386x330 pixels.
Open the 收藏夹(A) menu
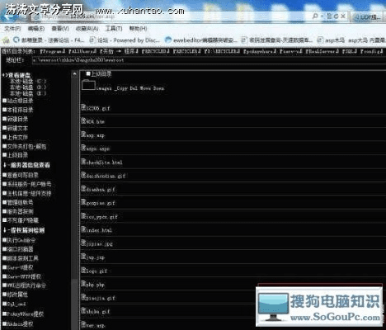pyautogui.click(x=87, y=28)
